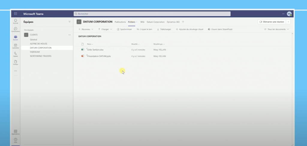Click the Rechercher search field
The width and height of the screenshot is (307, 146).
(152, 14)
